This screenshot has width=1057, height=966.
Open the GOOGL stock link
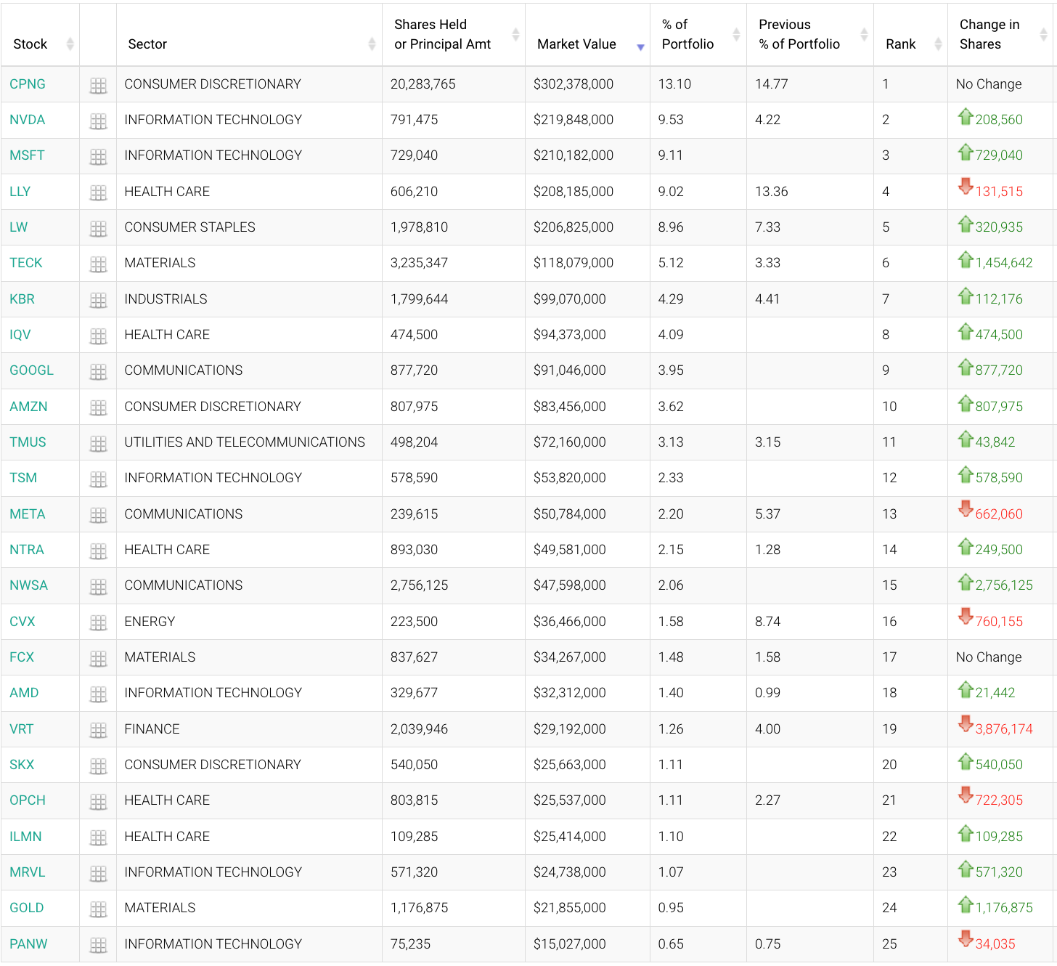(x=31, y=370)
